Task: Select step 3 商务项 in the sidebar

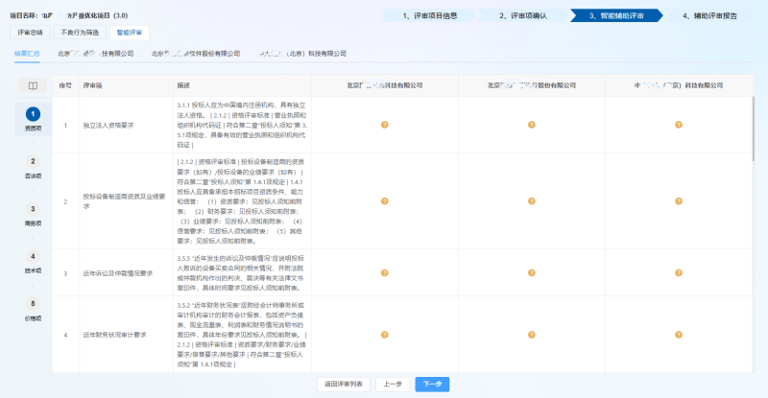Action: tap(33, 215)
